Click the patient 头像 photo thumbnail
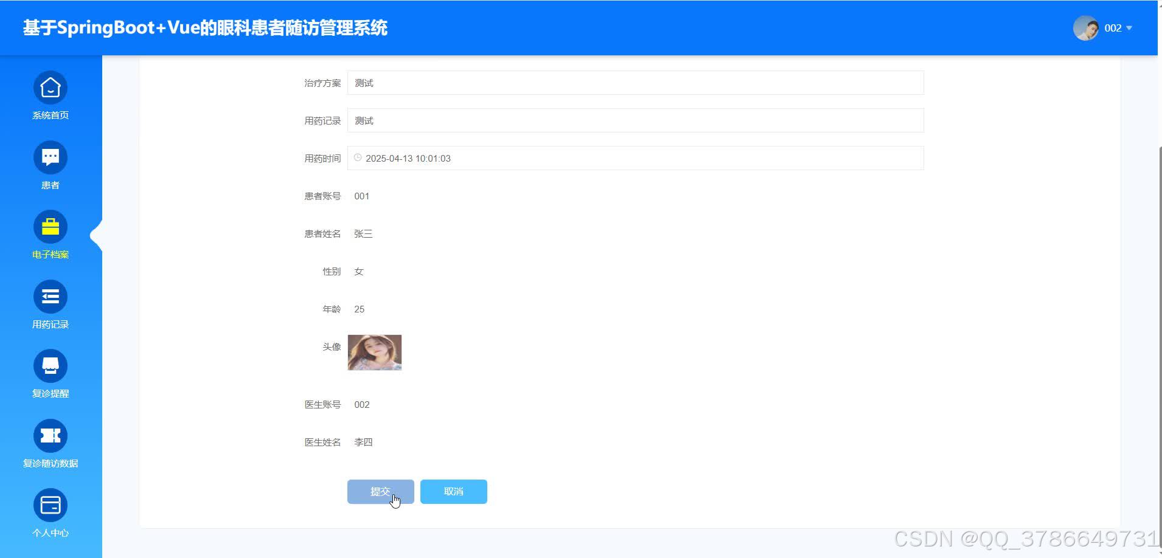The height and width of the screenshot is (558, 1162). (374, 352)
